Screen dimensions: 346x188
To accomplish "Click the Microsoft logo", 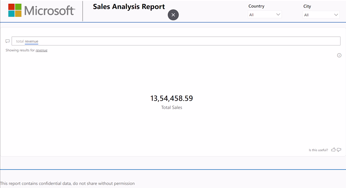I will [42, 10].
